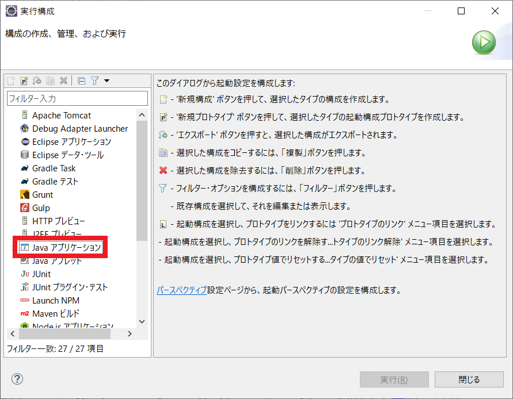This screenshot has width=513, height=399.
Task: Select the Eclipse アプリケーション icon
Action: 25,142
